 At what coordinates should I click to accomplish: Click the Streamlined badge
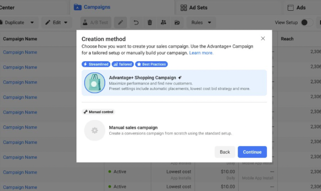coord(96,64)
